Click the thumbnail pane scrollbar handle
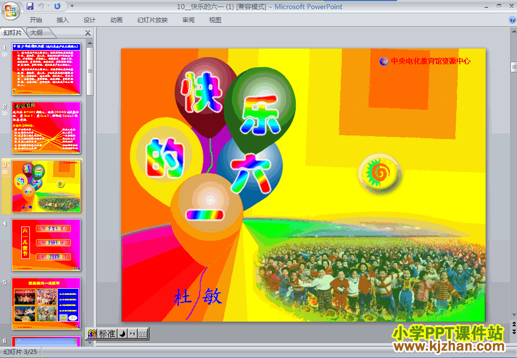Image resolution: width=517 pixels, height=358 pixels. click(x=90, y=71)
